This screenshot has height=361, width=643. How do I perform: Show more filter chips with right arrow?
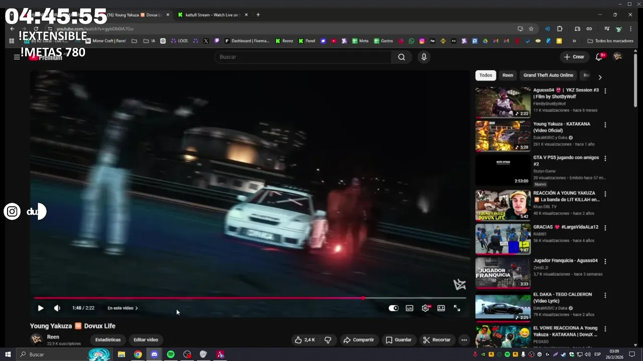point(600,77)
